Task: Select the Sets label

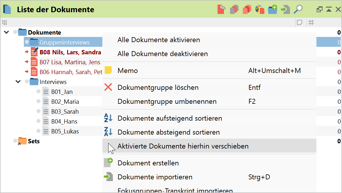Action: click(x=34, y=141)
